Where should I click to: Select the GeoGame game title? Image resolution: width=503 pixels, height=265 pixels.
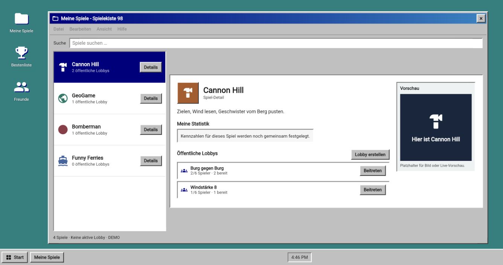click(84, 95)
